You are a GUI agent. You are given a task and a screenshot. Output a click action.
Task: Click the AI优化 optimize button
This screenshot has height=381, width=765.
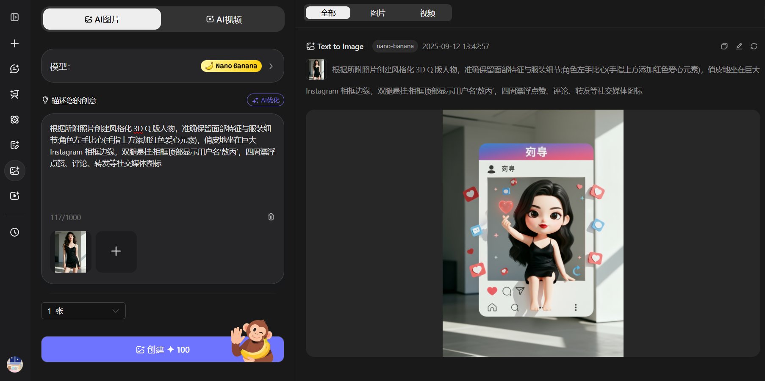click(266, 100)
